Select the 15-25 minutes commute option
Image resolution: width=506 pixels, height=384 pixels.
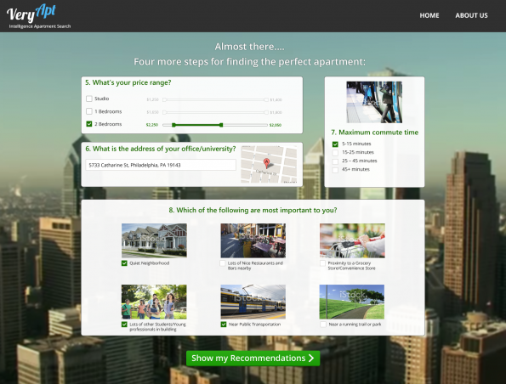(x=335, y=153)
